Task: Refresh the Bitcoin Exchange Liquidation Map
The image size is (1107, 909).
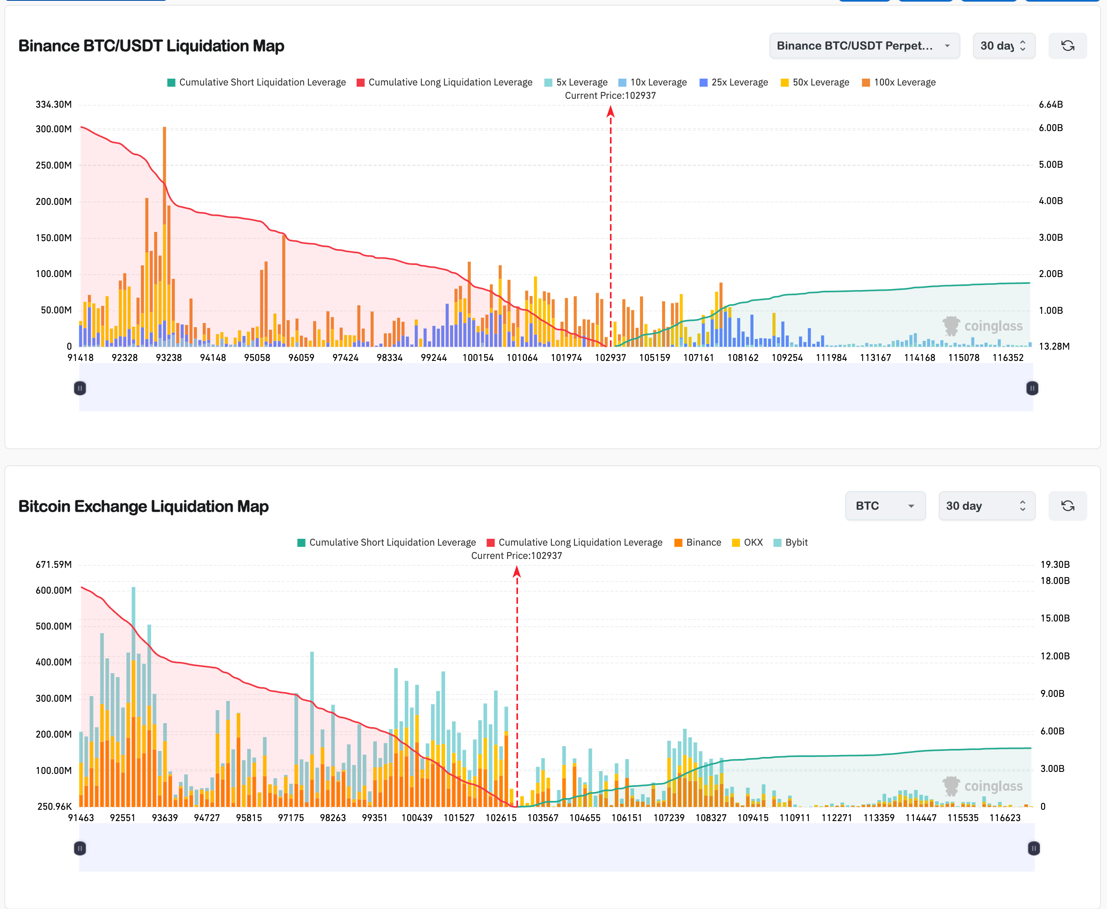Action: click(1067, 506)
